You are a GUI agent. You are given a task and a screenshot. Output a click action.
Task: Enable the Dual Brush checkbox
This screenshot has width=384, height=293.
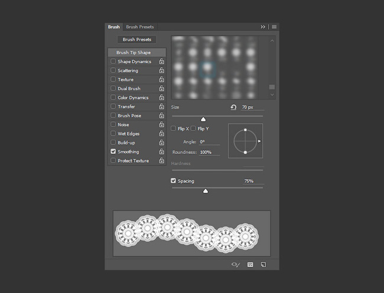pyautogui.click(x=113, y=88)
